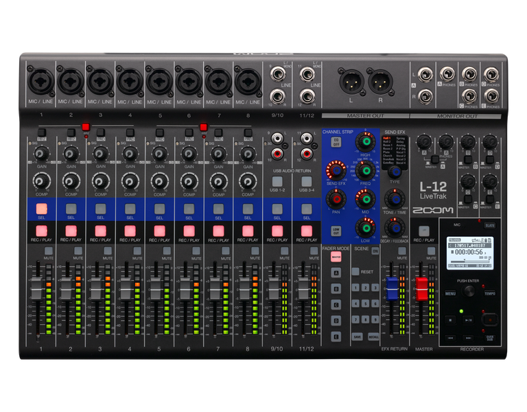The image size is (527, 412).
Task: Adjust the channel 7 COMP knob
Action: tap(218, 181)
